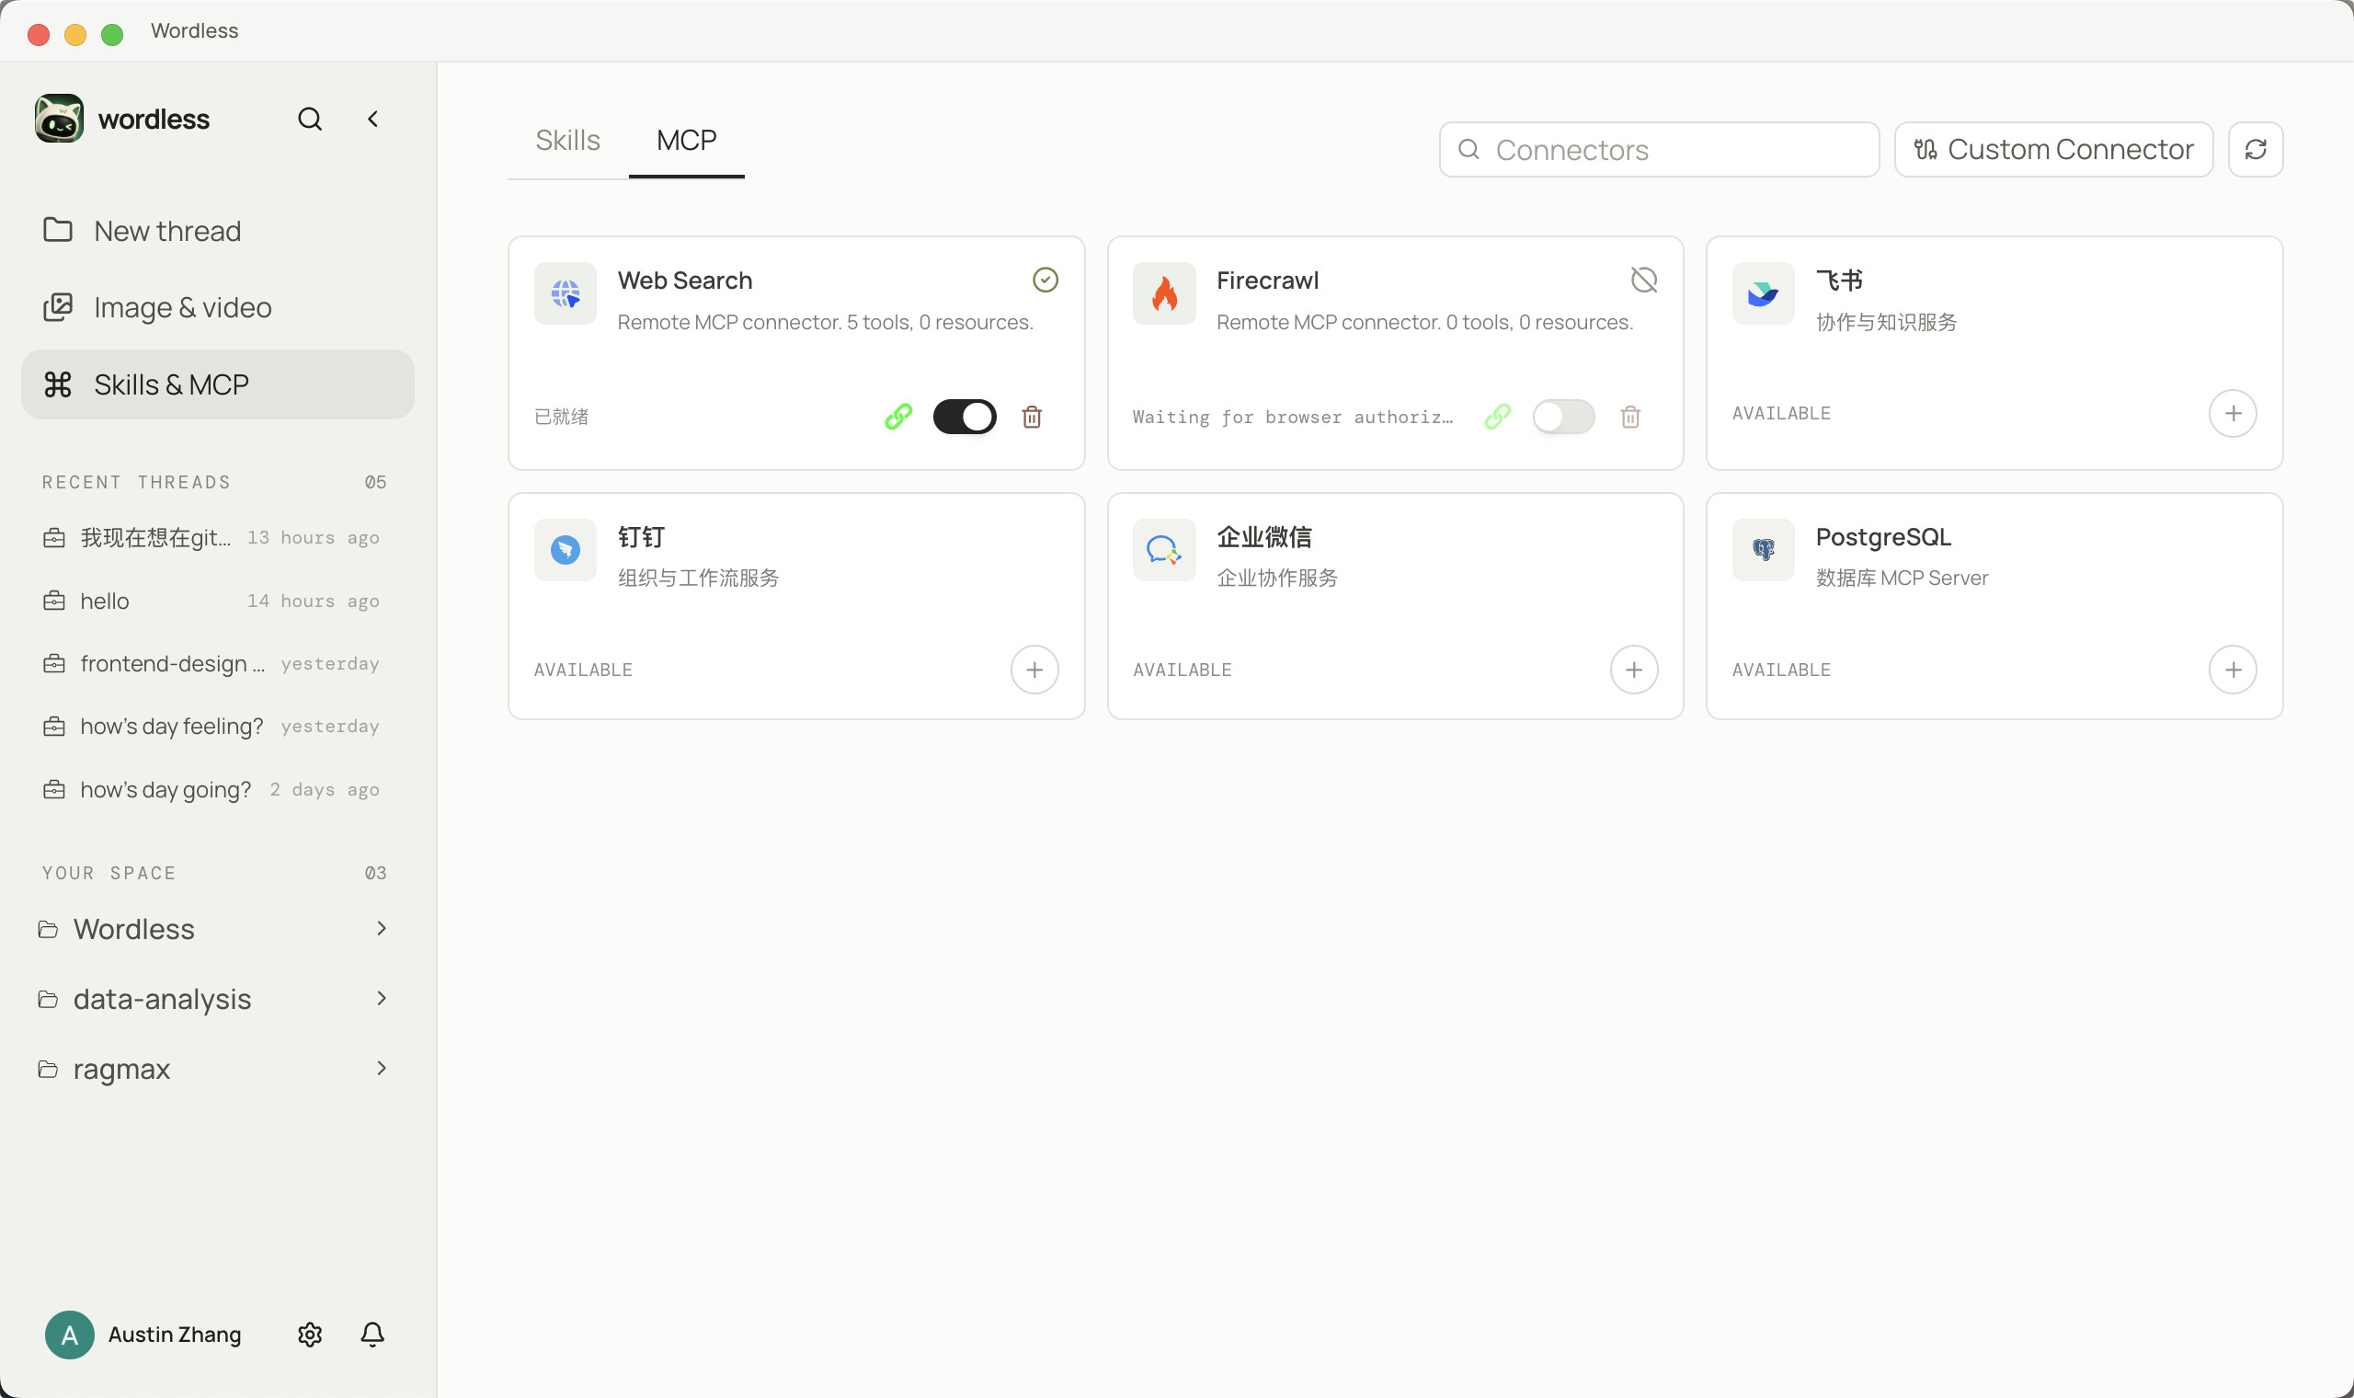Viewport: 2354px width, 1398px height.
Task: Open settings gear near Austin Zhang
Action: click(x=310, y=1335)
